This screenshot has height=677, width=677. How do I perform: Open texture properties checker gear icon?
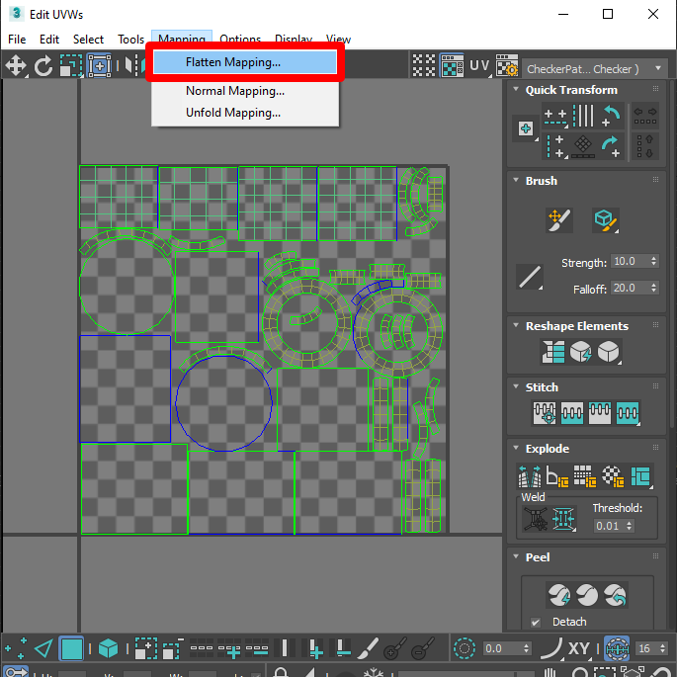pos(507,65)
